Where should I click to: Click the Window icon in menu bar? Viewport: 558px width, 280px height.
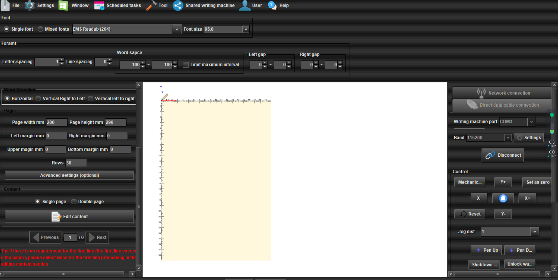point(63,6)
